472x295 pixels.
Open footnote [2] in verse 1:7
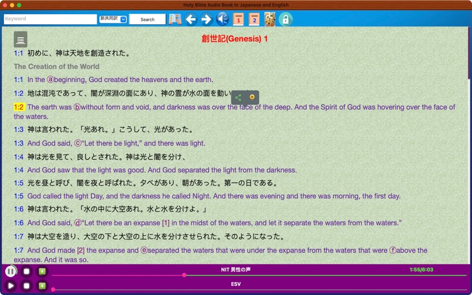81,250
